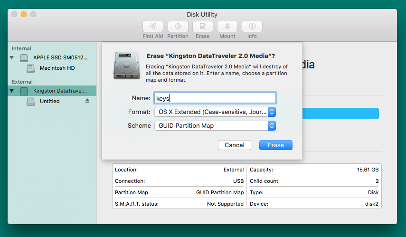
Task: Collapse the APPLE SSD disclosure triangle
Action: [x=12, y=57]
